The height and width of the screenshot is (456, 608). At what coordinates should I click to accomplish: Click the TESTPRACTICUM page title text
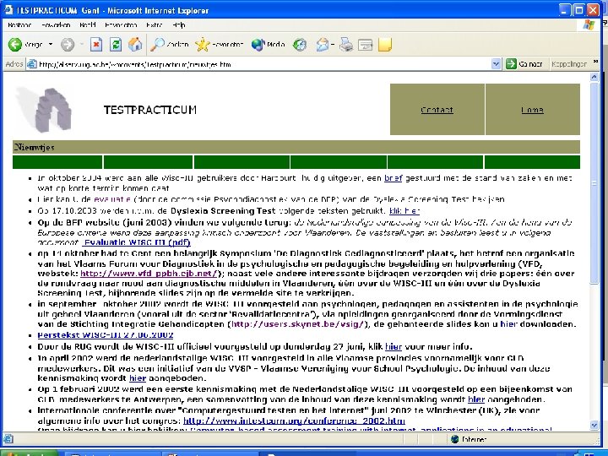(150, 110)
